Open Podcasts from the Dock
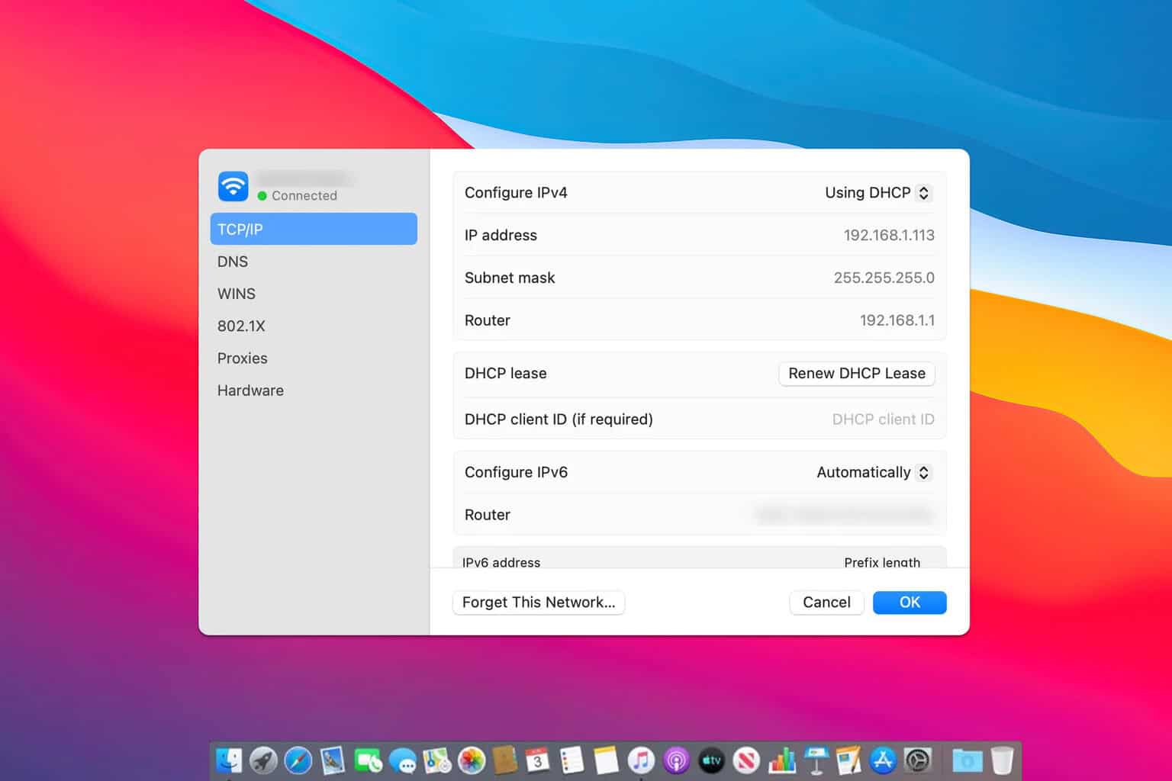 tap(676, 760)
